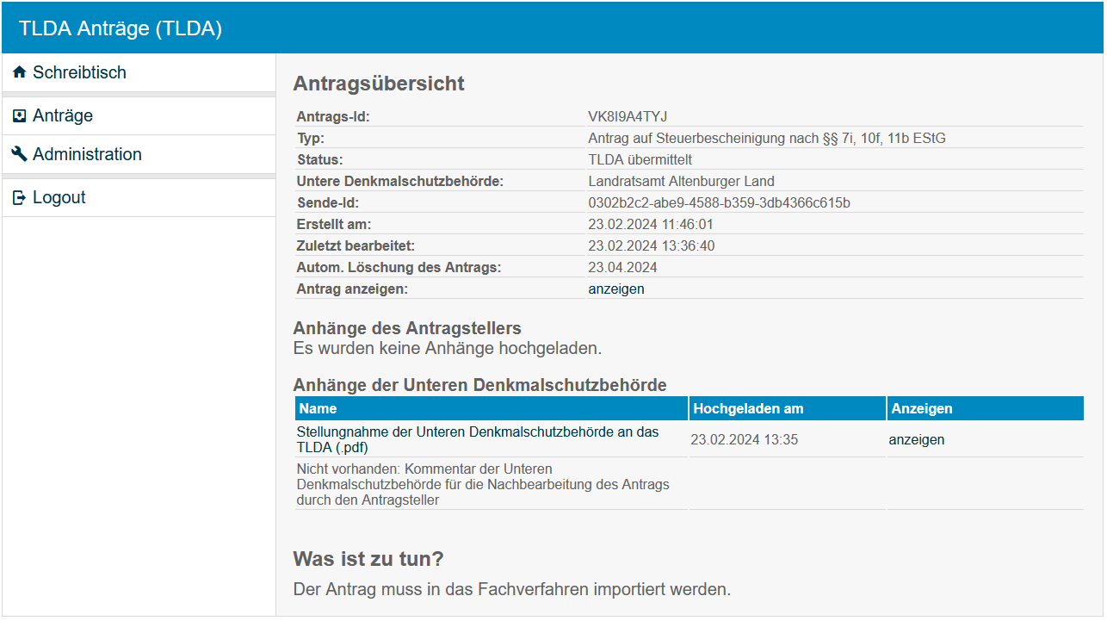Click the Antrags-Id value VK8I9A4TYJ

click(628, 117)
